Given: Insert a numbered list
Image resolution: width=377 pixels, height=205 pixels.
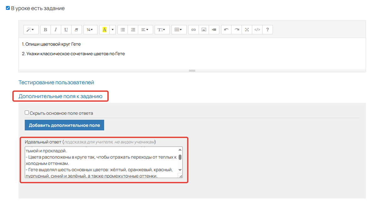Looking at the screenshot, I should (133, 29).
